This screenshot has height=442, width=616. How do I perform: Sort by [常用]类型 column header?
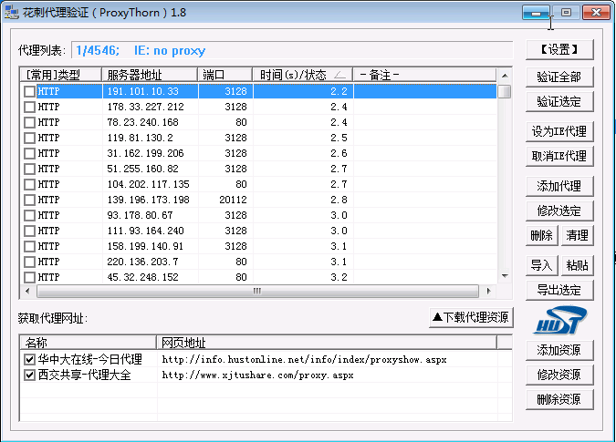(61, 75)
